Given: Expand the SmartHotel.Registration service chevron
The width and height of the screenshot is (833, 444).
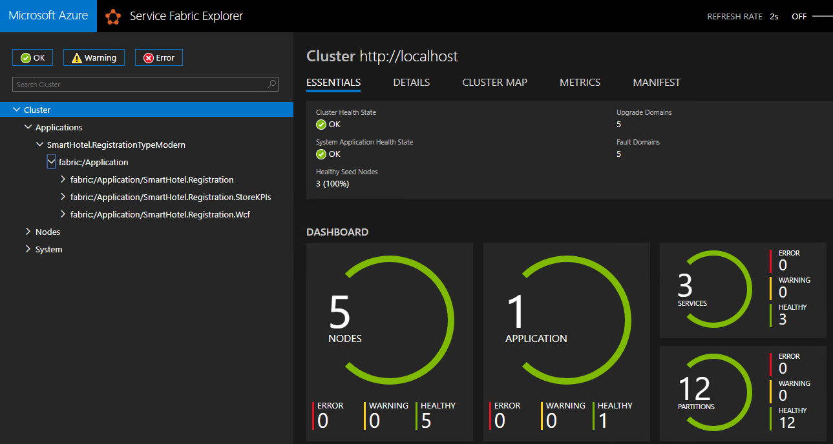Looking at the screenshot, I should 63,179.
